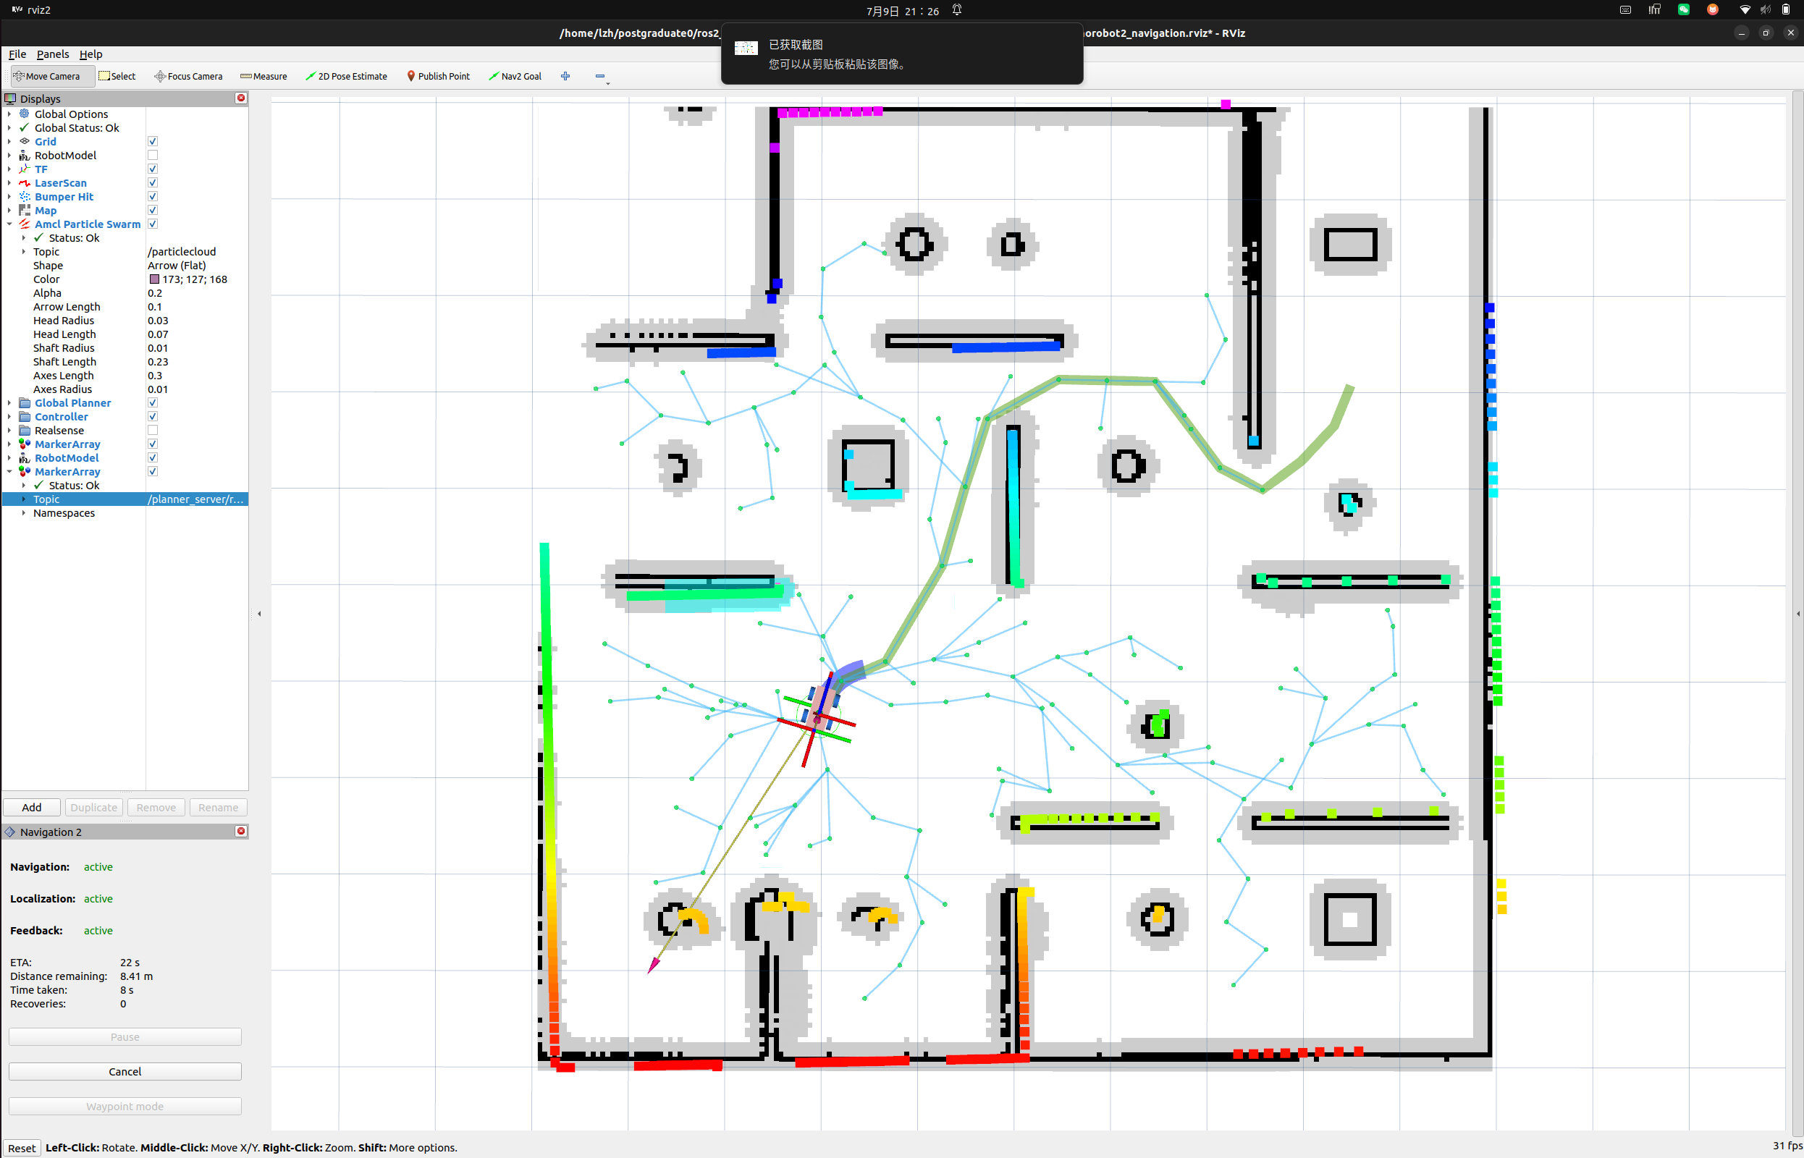Image resolution: width=1804 pixels, height=1158 pixels.
Task: Select the /planner_server Topic field
Action: point(197,499)
